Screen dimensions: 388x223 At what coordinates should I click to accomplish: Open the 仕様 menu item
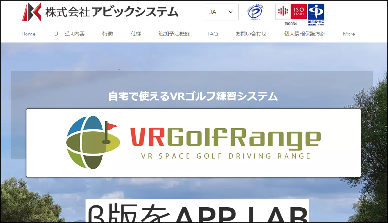[136, 34]
